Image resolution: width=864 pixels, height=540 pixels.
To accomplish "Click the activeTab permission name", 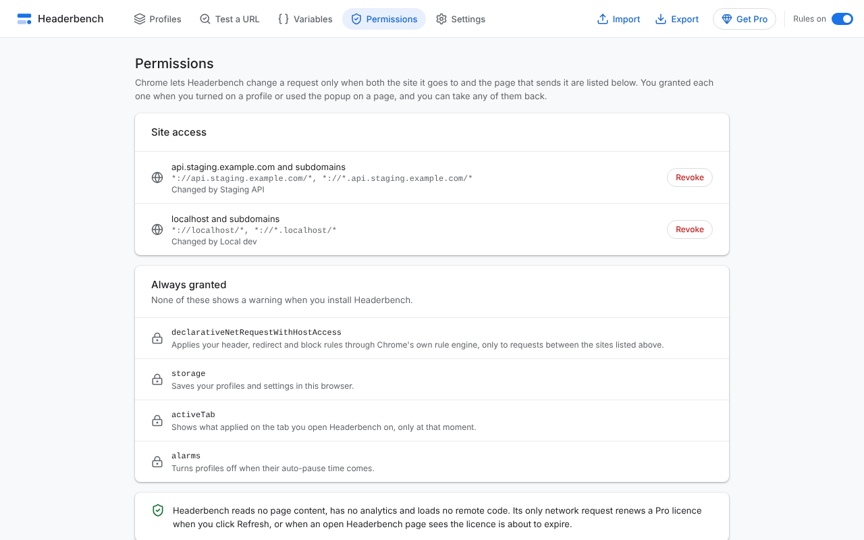I will (x=193, y=414).
